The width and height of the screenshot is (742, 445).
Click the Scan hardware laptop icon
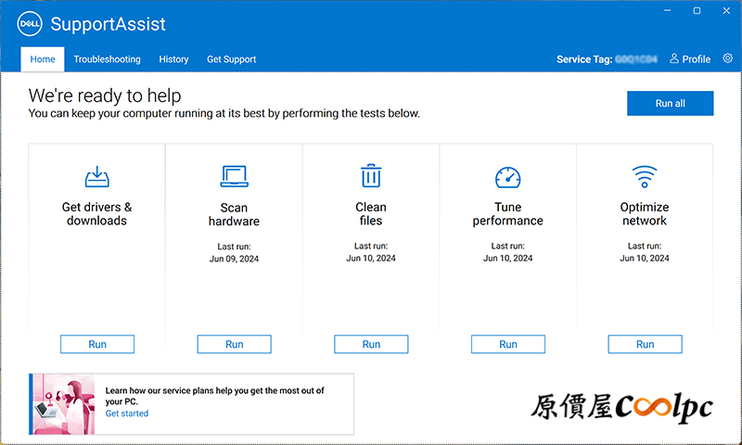click(x=235, y=176)
